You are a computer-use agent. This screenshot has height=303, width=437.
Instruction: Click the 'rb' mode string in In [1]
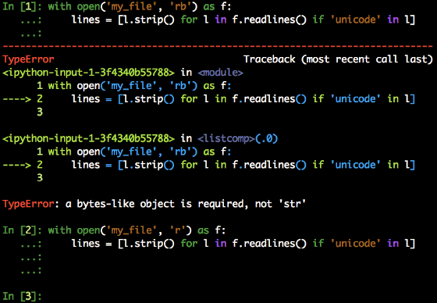tap(180, 6)
